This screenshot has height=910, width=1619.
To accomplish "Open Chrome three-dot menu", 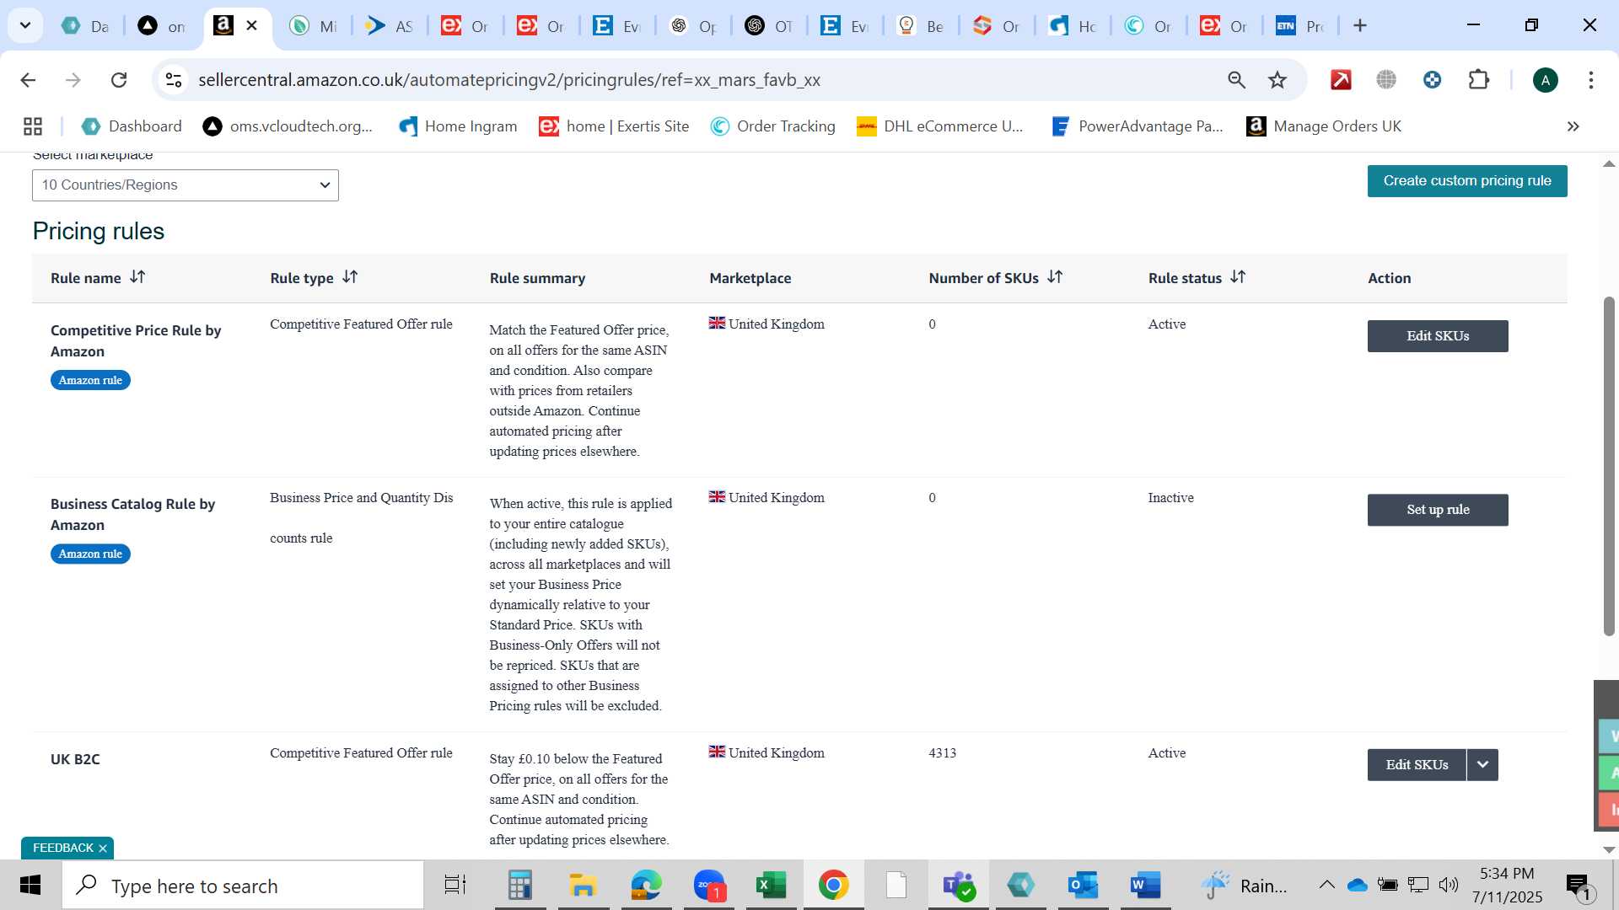I will tap(1591, 80).
